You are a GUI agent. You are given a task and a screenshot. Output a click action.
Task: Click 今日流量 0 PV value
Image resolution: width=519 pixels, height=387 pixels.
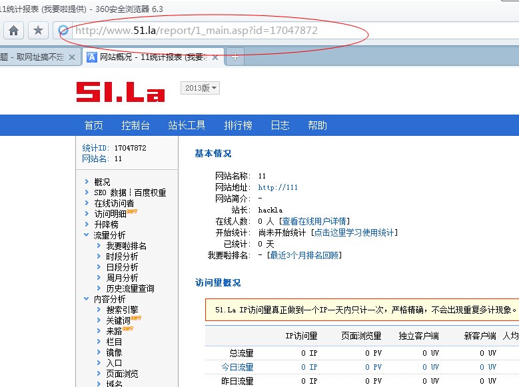point(373,367)
